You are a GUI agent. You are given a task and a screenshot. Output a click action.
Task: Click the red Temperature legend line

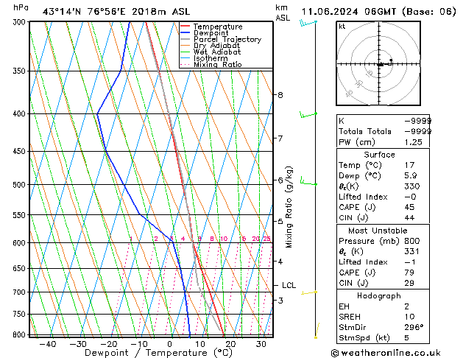coord(185,27)
